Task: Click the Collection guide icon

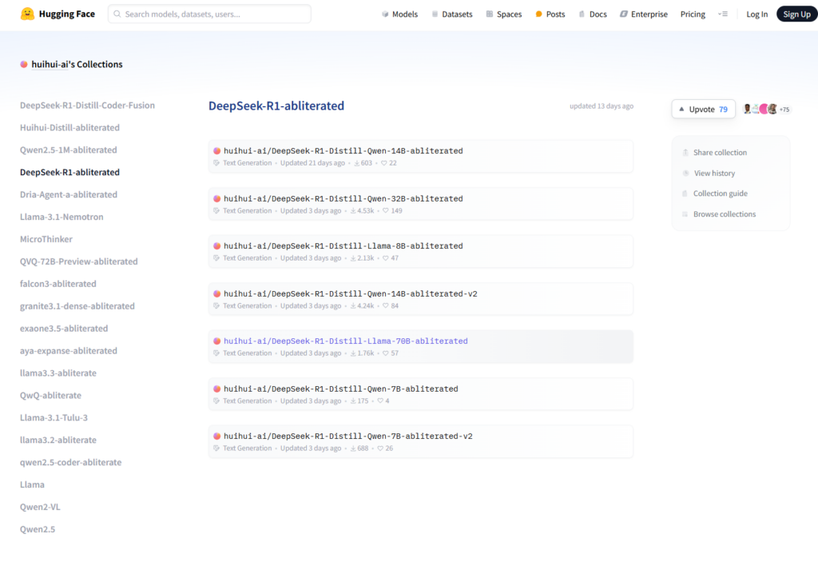Action: tap(685, 193)
